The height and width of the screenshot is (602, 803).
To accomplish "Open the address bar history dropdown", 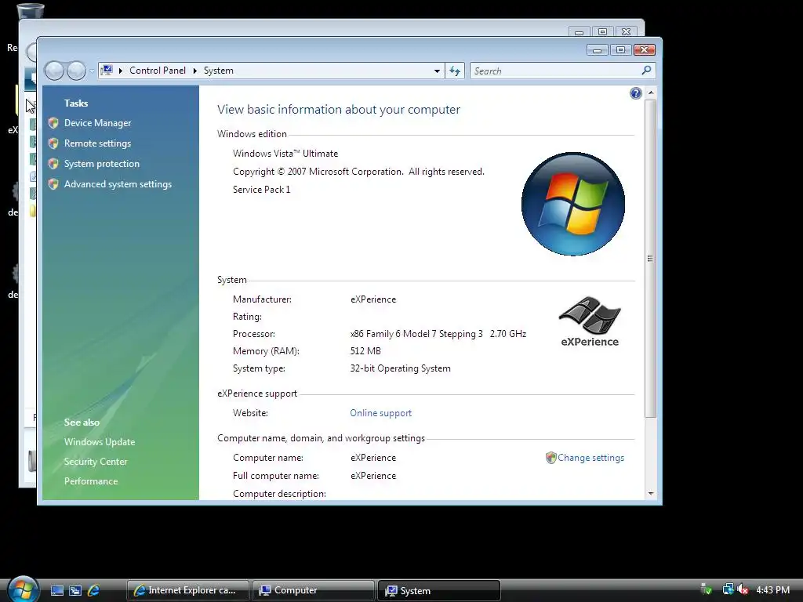I will pyautogui.click(x=437, y=71).
